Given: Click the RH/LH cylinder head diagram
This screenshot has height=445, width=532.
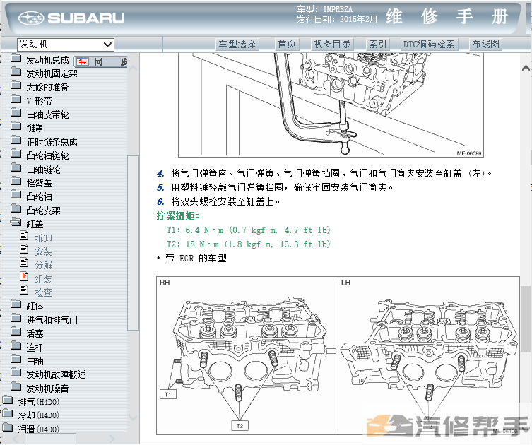Looking at the screenshot, I should tap(338, 355).
